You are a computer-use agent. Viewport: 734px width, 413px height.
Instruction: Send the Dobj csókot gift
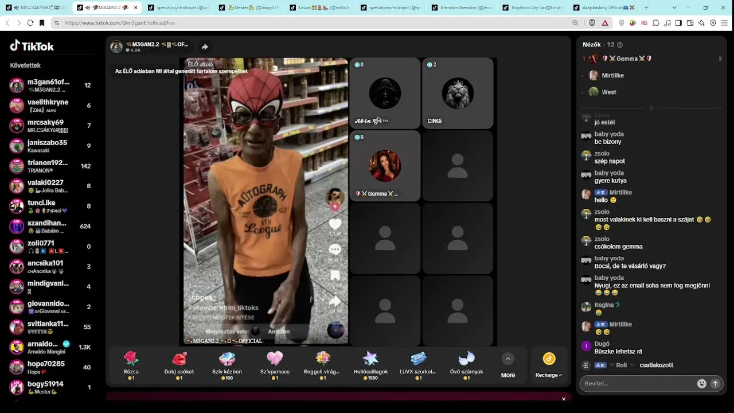[179, 365]
